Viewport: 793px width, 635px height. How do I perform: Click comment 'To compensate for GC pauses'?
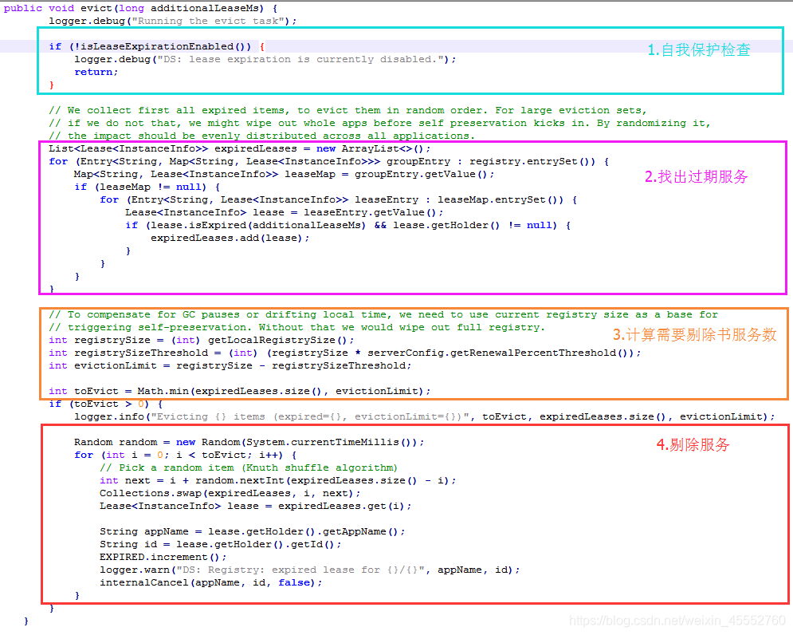[383, 314]
